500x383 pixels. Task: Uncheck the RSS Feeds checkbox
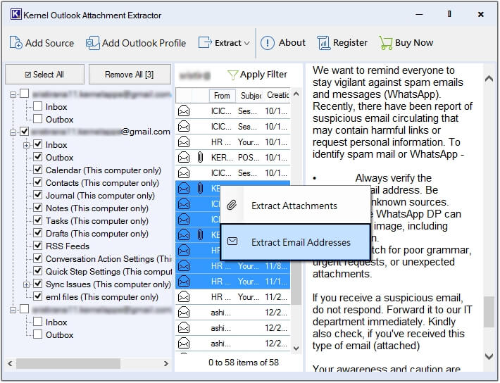pyautogui.click(x=38, y=246)
